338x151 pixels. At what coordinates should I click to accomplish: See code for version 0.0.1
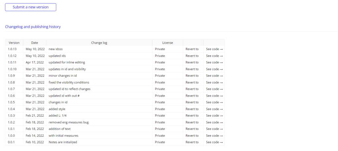214,142
